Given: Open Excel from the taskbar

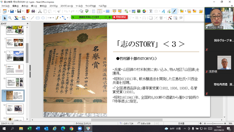Looking at the screenshot, I should pos(29,129).
